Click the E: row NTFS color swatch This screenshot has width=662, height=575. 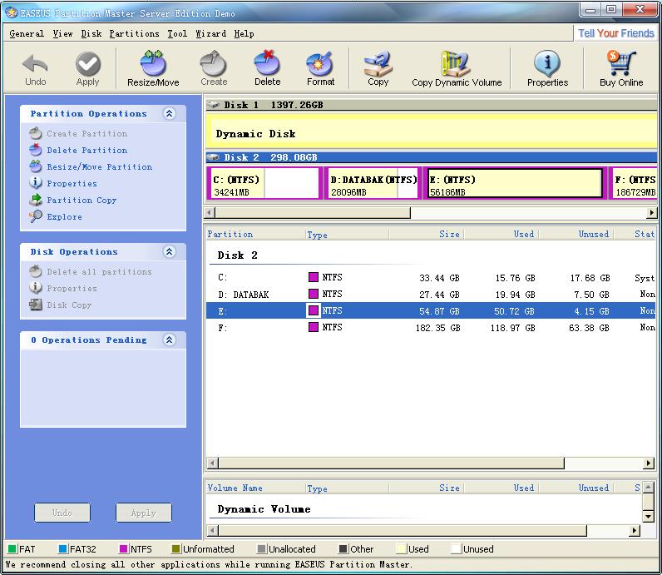tap(313, 310)
